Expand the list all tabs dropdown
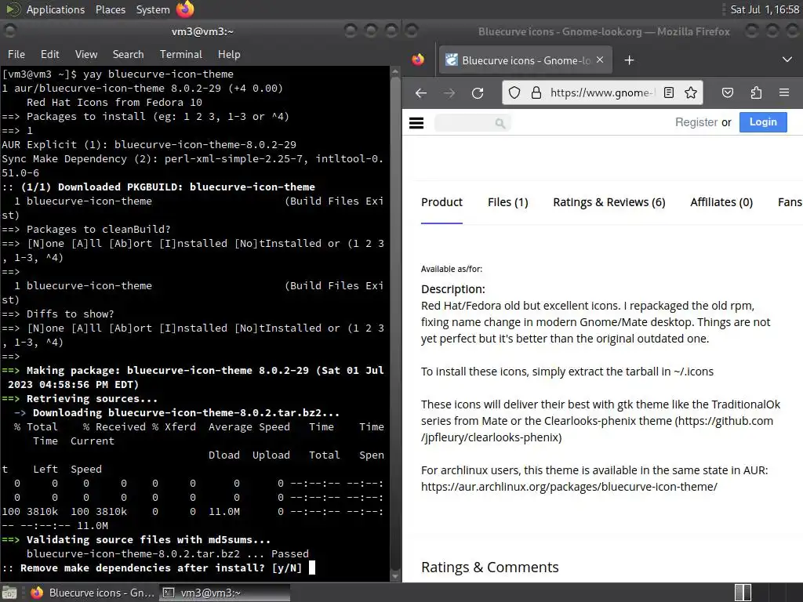 (x=787, y=60)
